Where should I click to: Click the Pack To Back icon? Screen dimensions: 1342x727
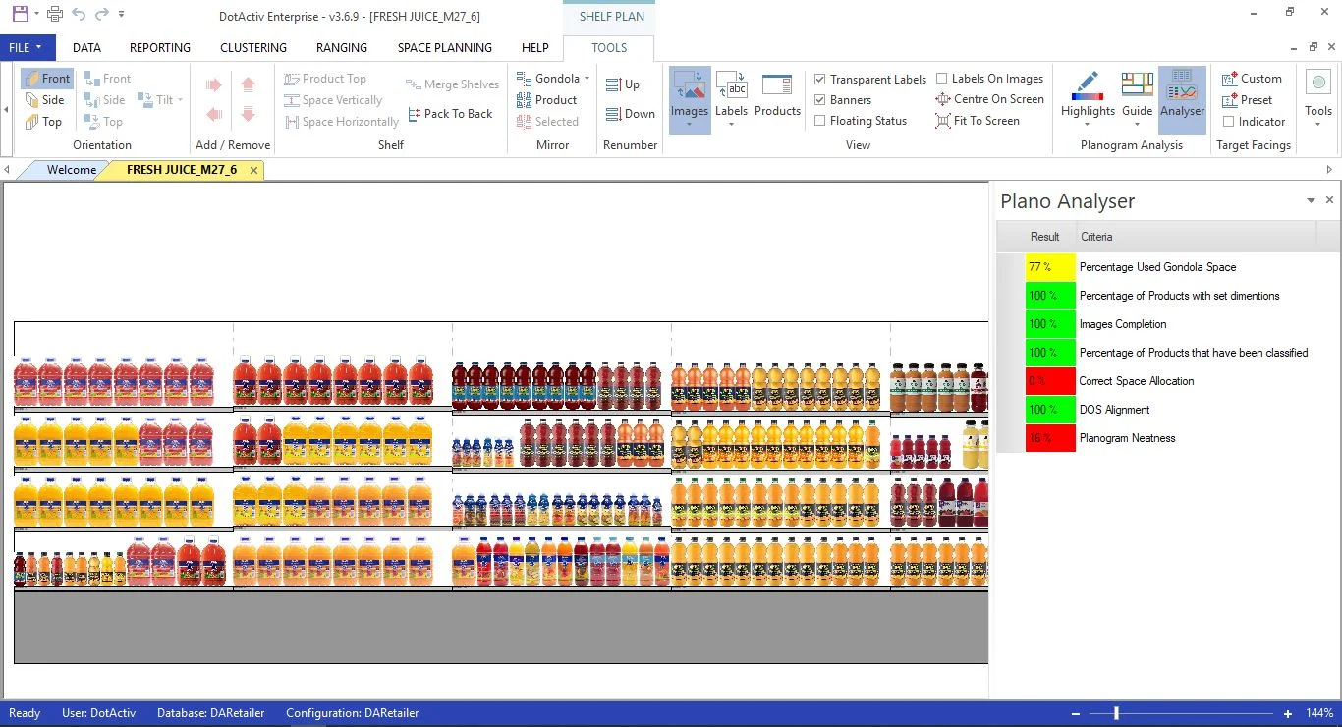coord(413,114)
